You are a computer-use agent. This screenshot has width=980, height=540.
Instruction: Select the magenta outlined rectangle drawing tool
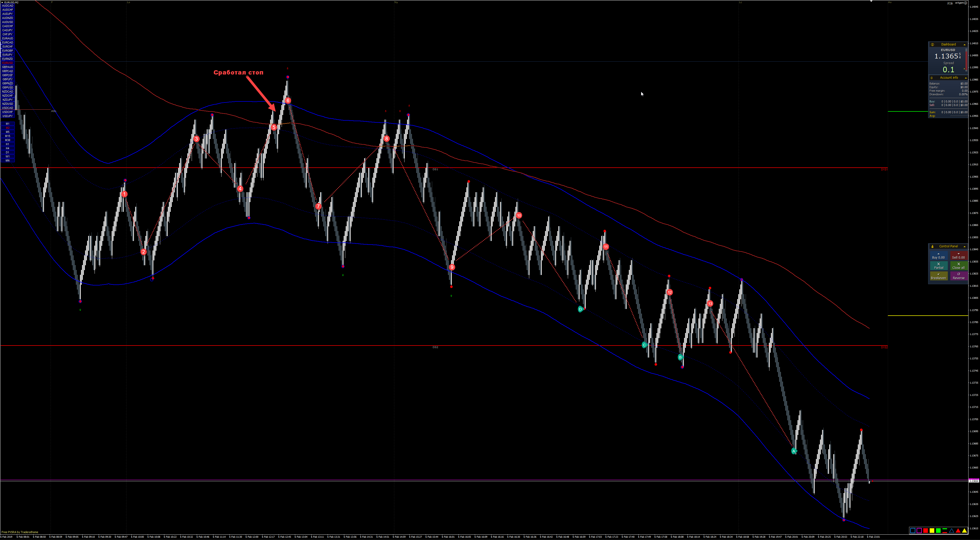pyautogui.click(x=919, y=531)
